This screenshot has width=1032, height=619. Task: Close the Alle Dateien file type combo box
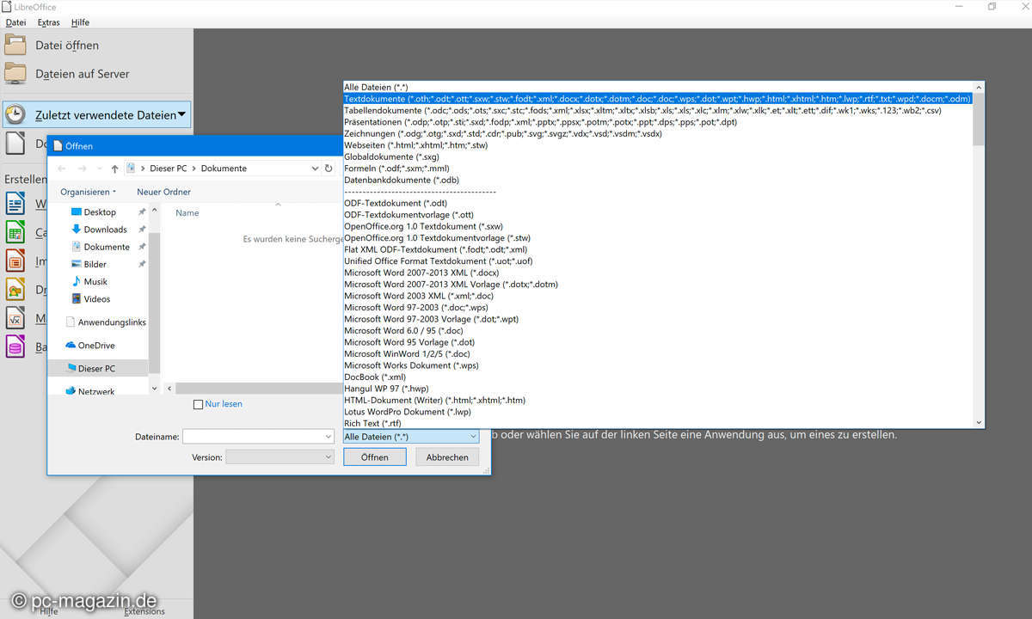pos(473,437)
